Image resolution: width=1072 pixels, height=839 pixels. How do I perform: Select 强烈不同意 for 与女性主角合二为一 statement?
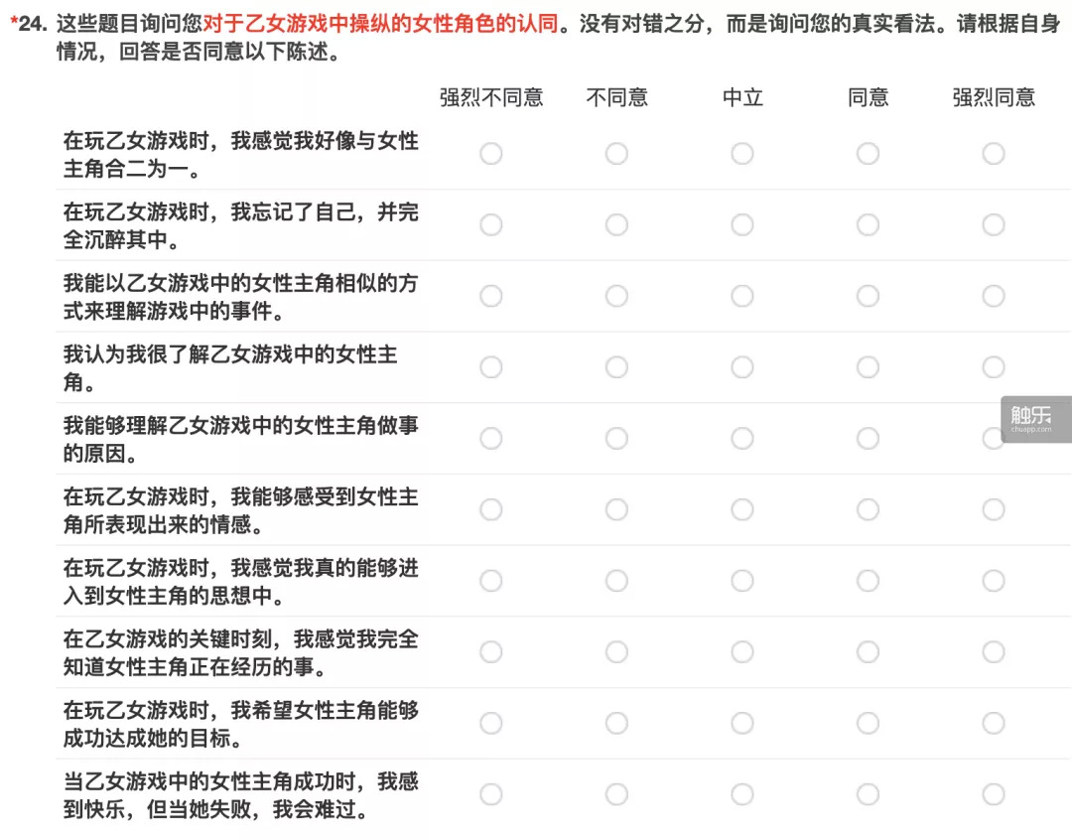[491, 154]
